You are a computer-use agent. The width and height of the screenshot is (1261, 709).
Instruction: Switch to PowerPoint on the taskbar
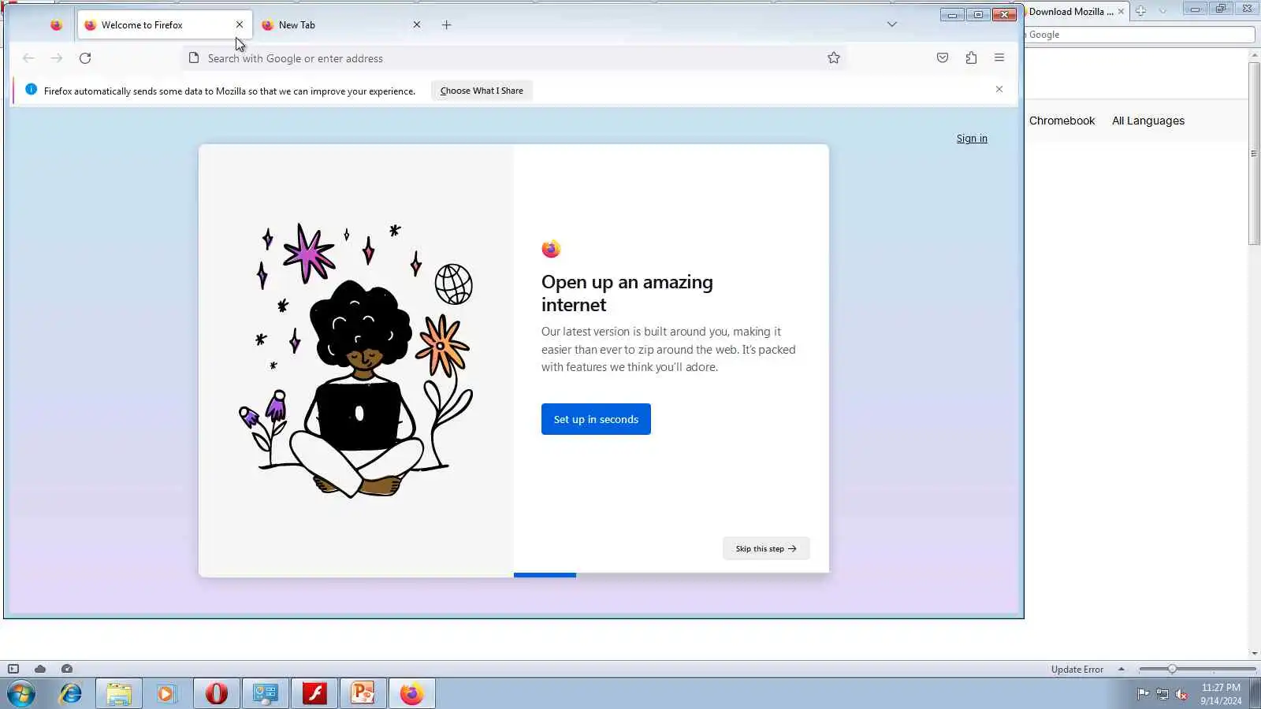[x=363, y=694]
